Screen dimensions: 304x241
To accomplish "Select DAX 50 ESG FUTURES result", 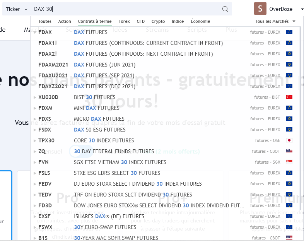I will pyautogui.click(x=165, y=130).
